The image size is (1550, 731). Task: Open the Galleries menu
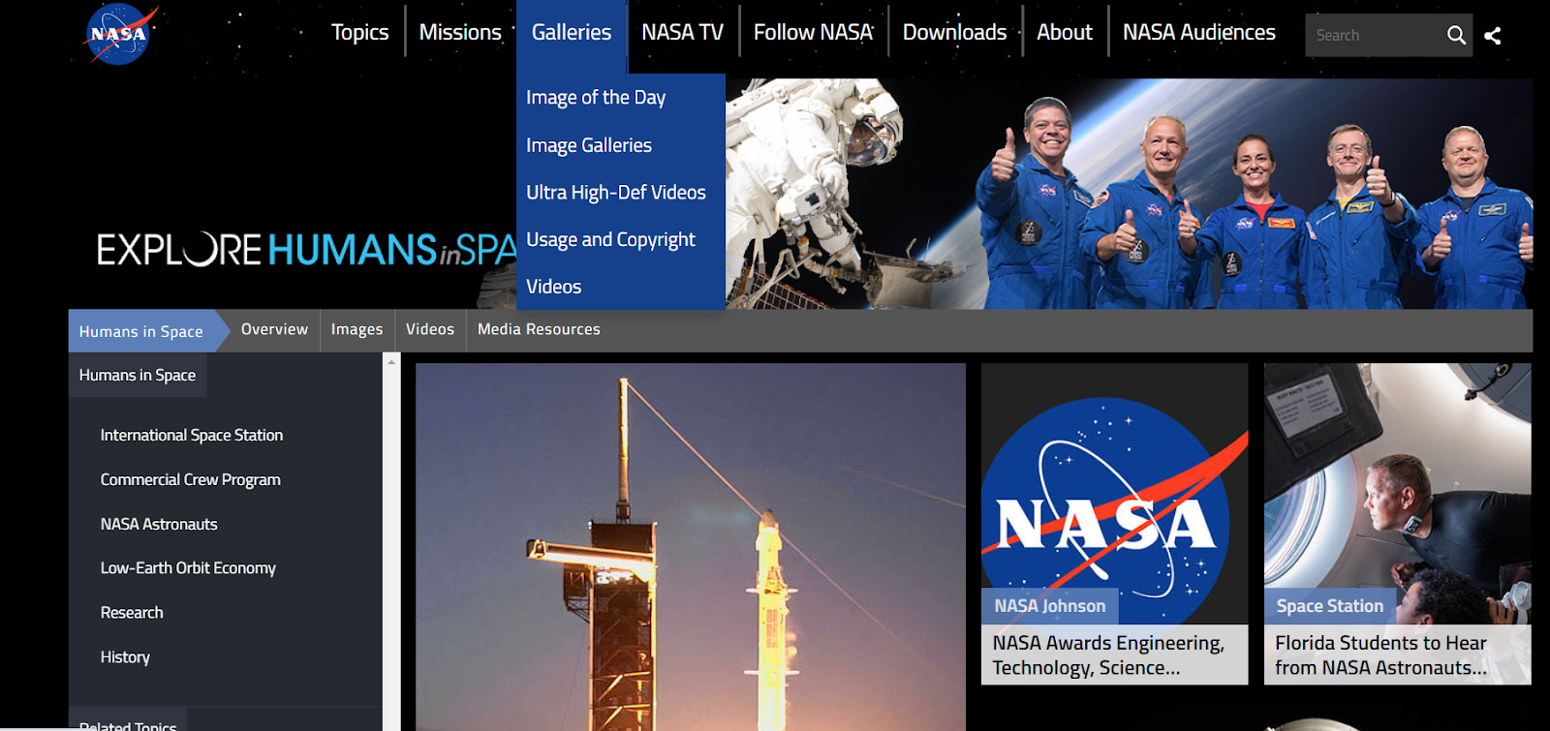[572, 32]
